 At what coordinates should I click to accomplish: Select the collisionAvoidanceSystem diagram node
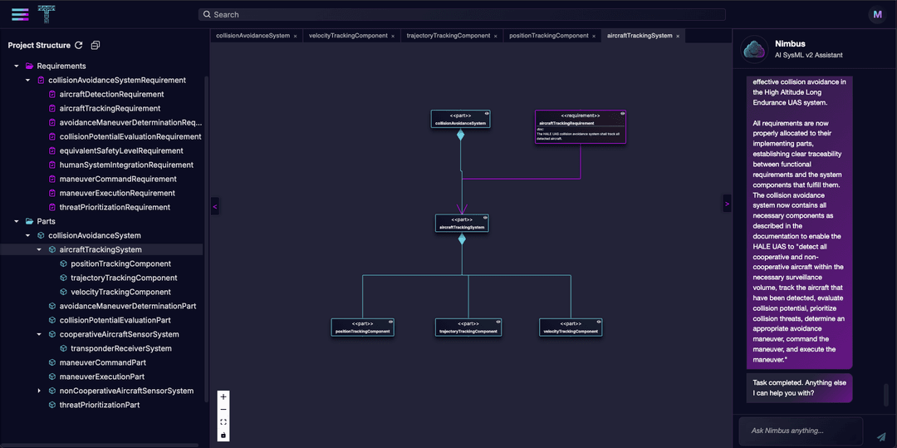coord(460,119)
